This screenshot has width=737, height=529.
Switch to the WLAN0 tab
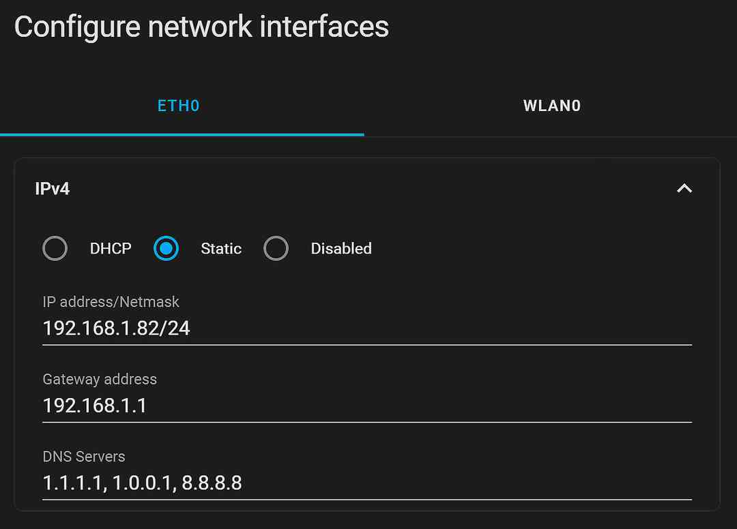click(551, 106)
